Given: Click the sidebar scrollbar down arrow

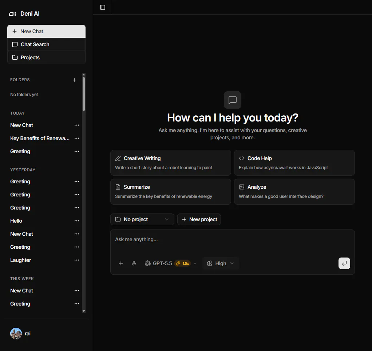Looking at the screenshot, I should pos(83,311).
